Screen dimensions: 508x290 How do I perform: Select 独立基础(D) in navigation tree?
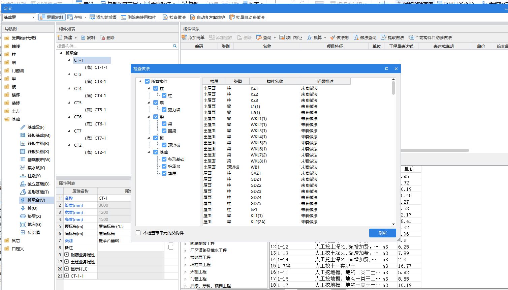coord(38,184)
